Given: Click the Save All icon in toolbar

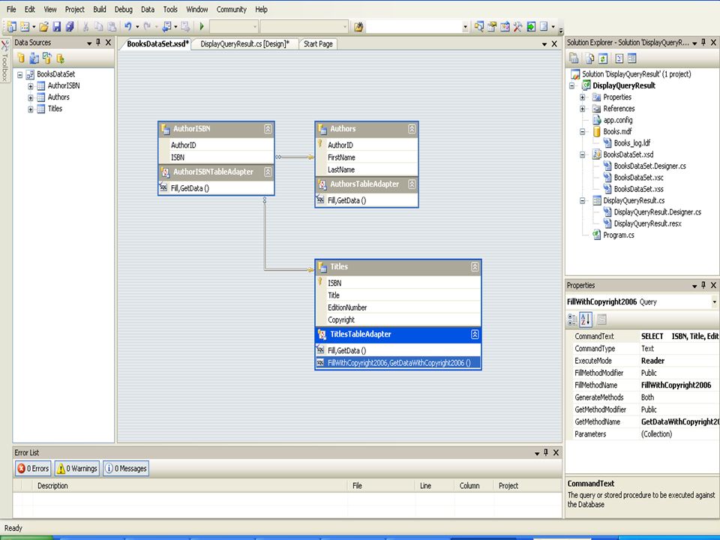Looking at the screenshot, I should click(69, 27).
